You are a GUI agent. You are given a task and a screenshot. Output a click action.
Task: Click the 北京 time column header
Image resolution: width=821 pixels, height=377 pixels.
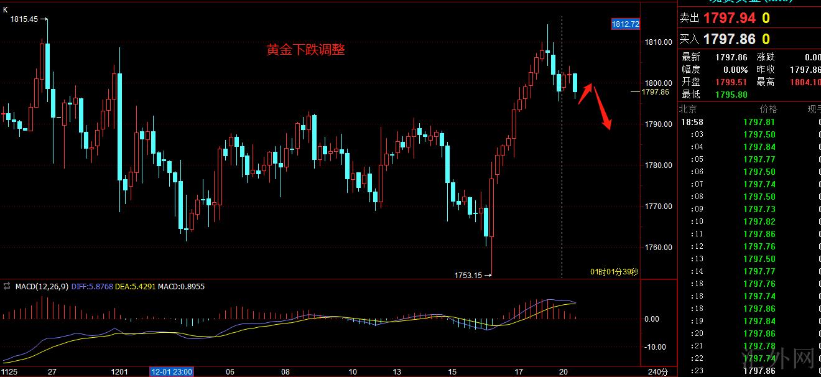click(687, 109)
